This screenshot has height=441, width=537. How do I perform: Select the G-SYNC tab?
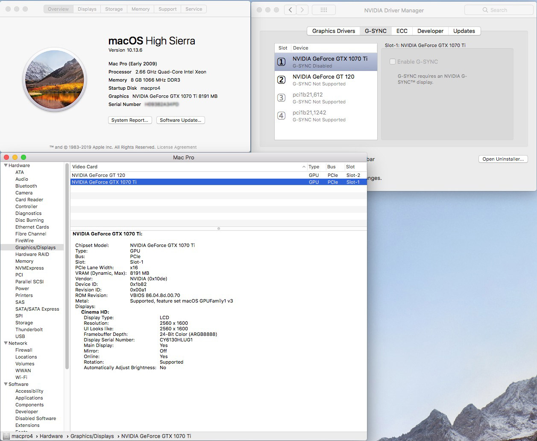376,31
